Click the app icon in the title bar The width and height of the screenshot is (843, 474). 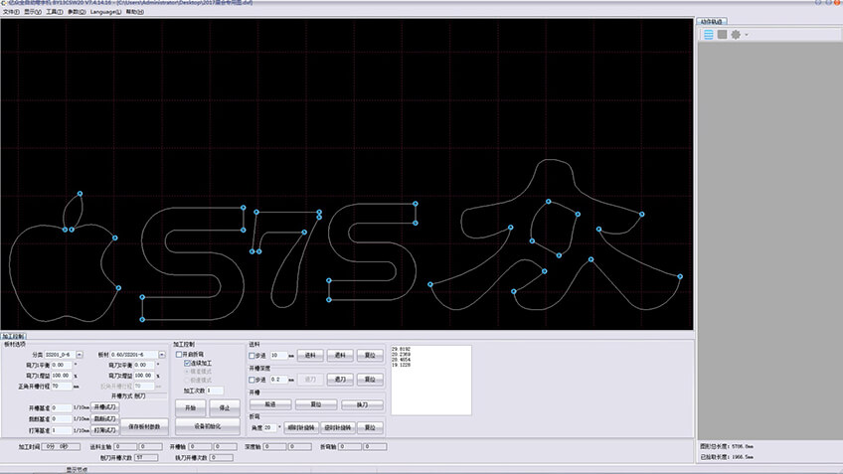click(5, 3)
